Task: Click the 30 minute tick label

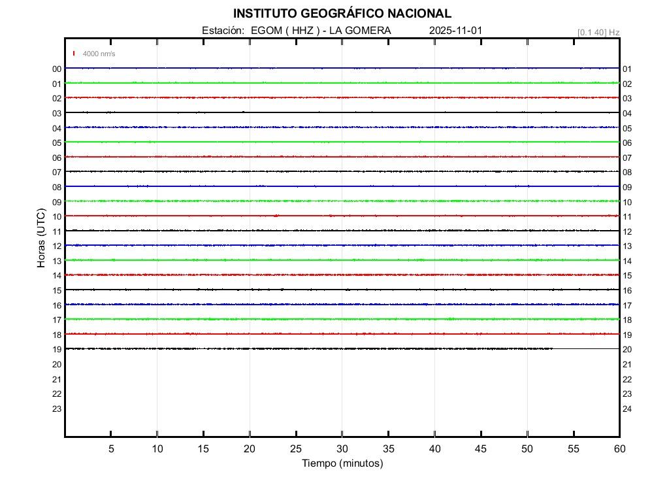Action: click(342, 449)
